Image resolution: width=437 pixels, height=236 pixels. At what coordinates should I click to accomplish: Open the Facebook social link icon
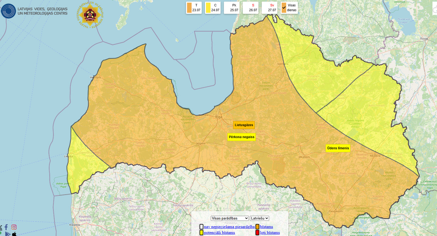[x=6, y=227]
